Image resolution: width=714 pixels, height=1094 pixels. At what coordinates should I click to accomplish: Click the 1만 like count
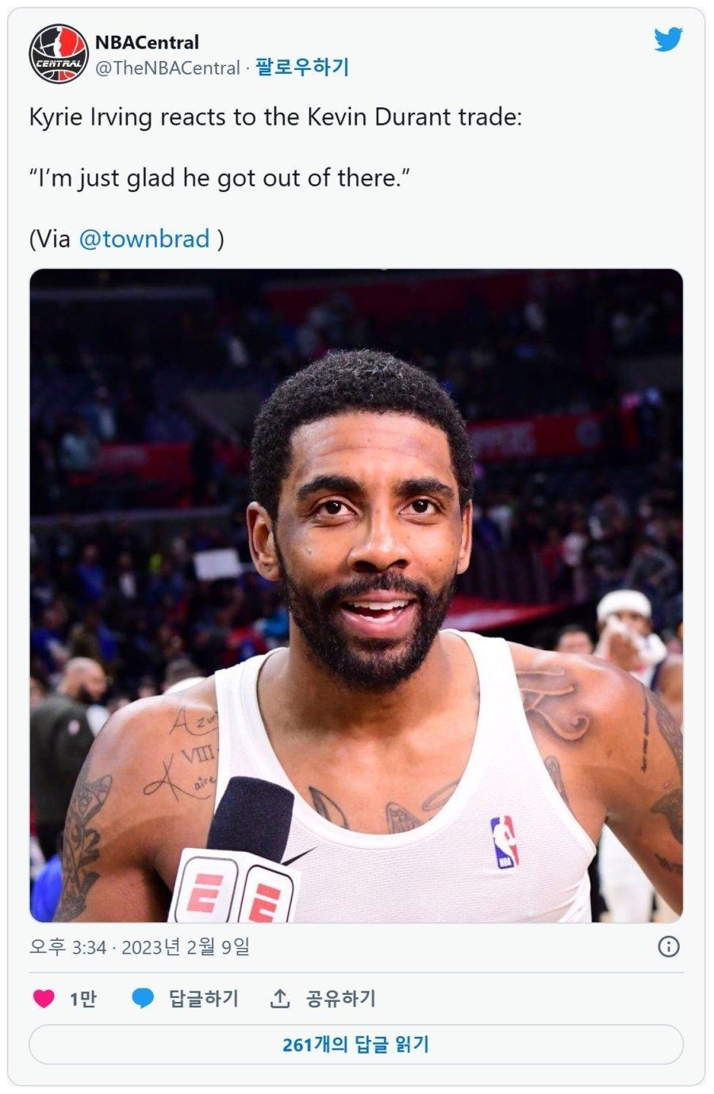point(83,999)
